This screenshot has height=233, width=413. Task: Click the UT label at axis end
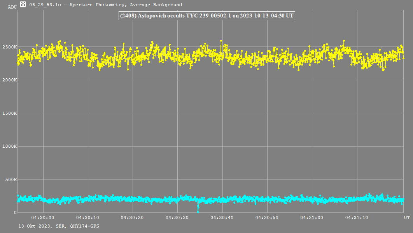[406, 217]
